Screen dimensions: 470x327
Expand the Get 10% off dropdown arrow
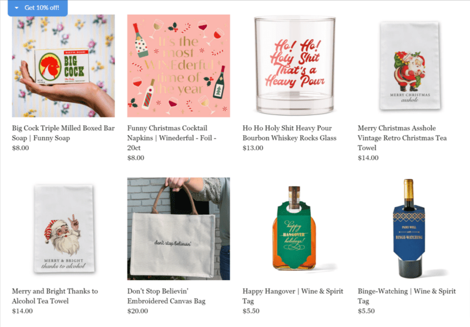click(16, 8)
